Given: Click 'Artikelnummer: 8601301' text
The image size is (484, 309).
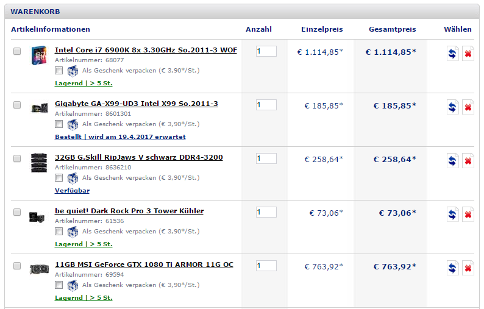Looking at the screenshot, I should coord(93,114).
